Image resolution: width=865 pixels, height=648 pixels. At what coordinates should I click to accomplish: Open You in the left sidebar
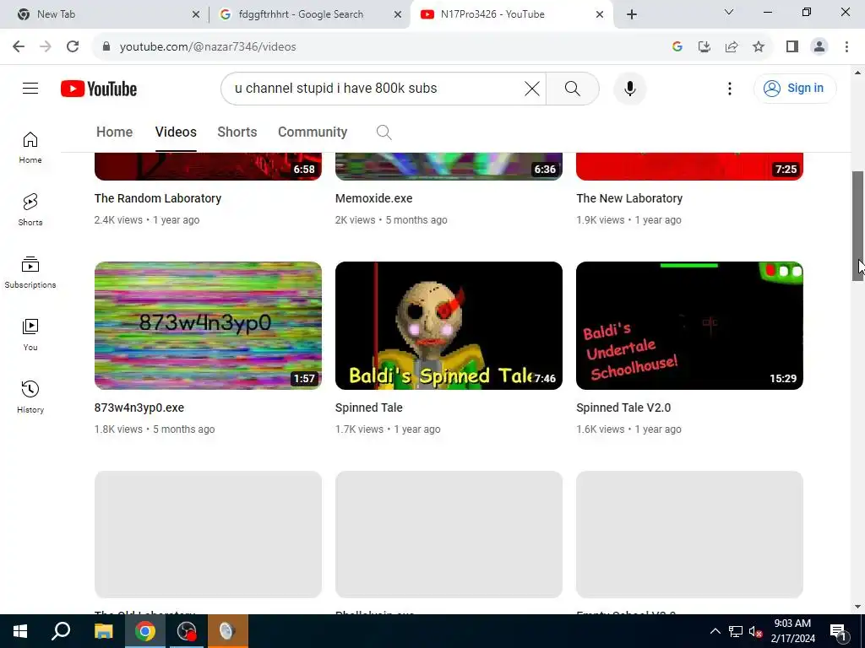point(30,334)
